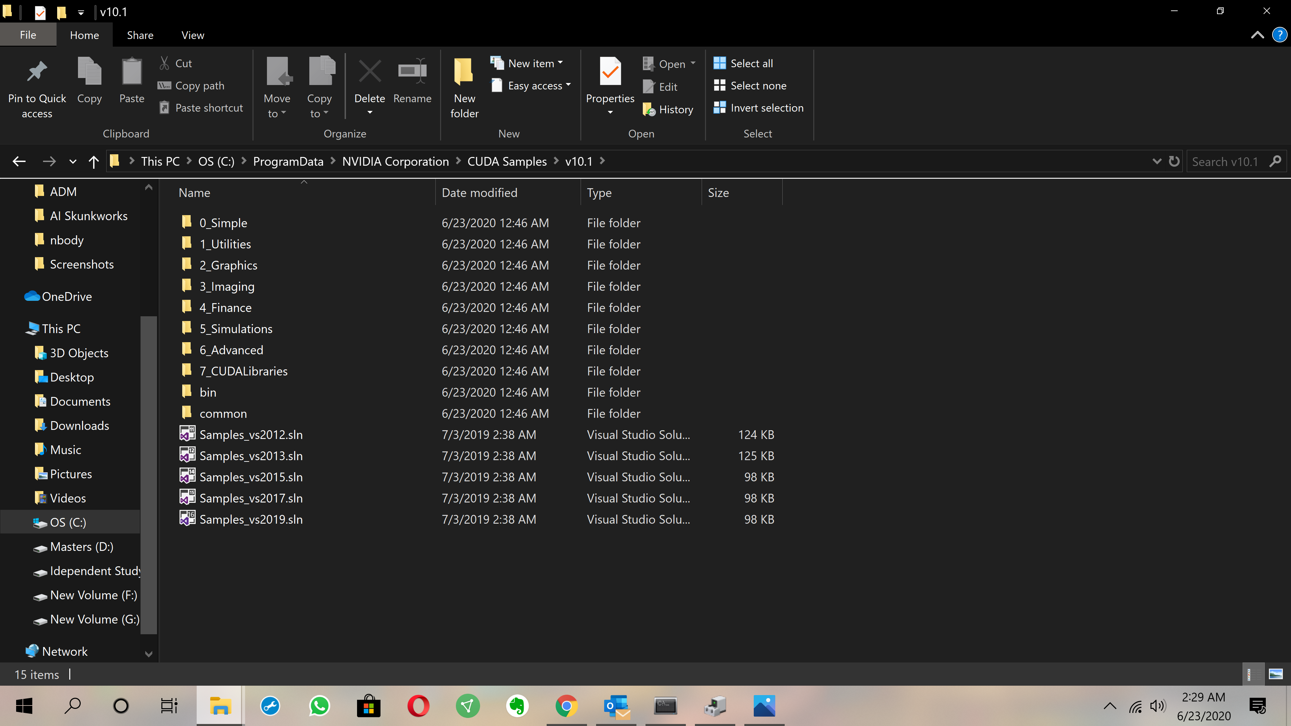This screenshot has height=726, width=1291.
Task: Click the Copy ribbon icon
Action: 89,72
